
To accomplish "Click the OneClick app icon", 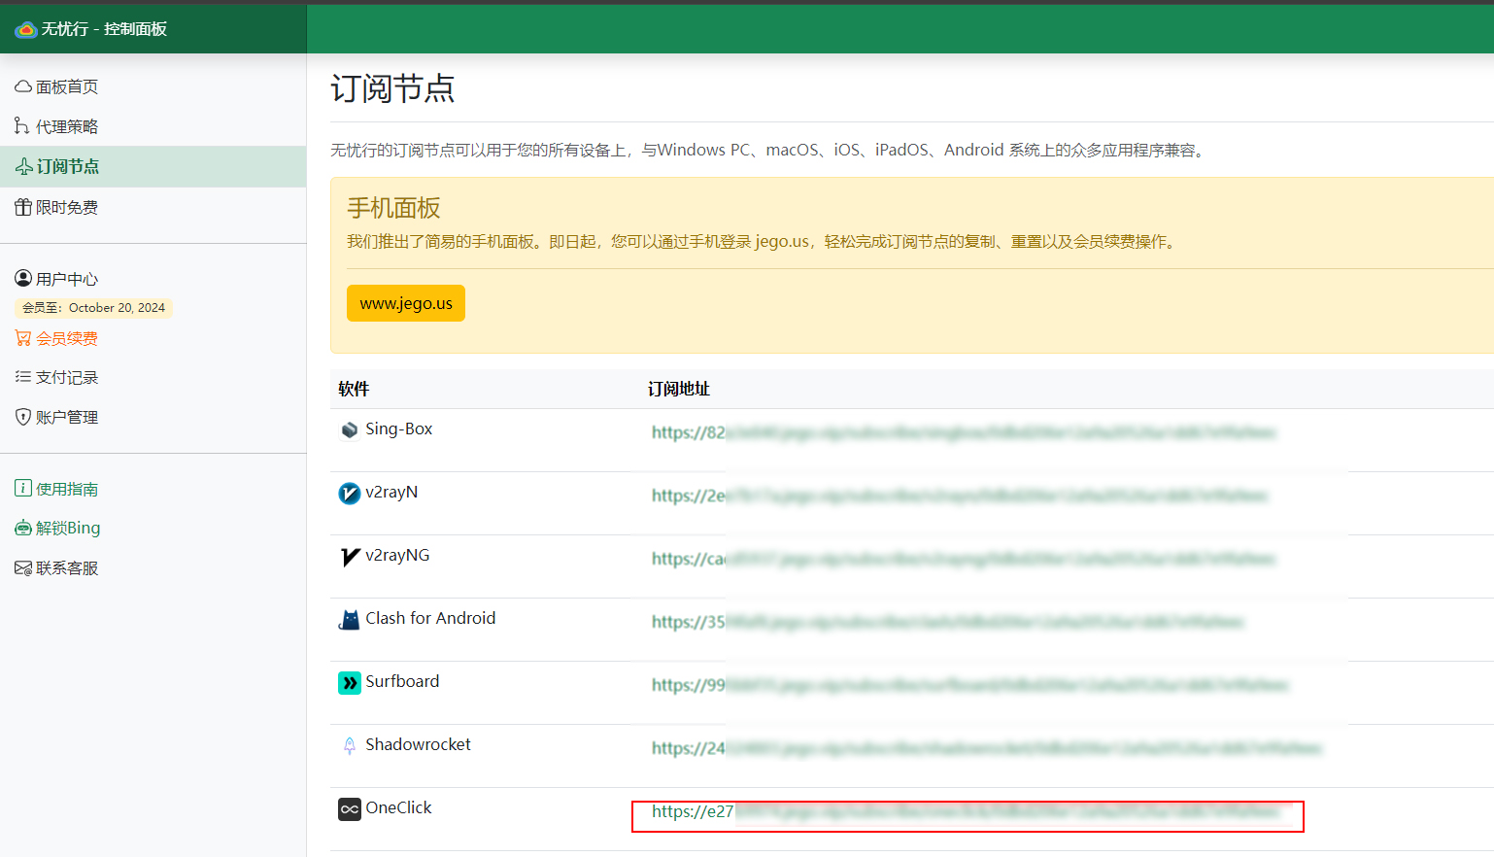I will [x=350, y=809].
